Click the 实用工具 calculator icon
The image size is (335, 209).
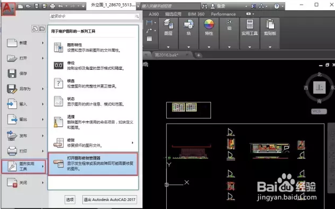click(x=250, y=24)
